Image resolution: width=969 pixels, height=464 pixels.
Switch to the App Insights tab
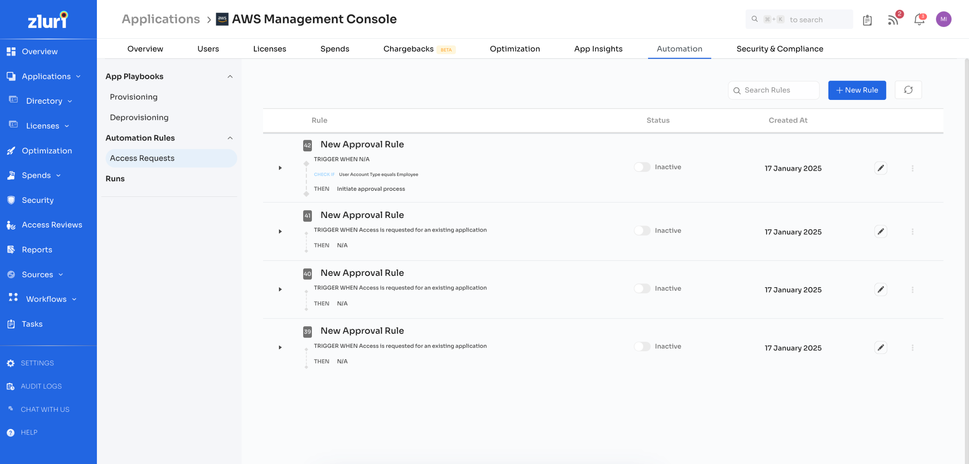point(598,49)
